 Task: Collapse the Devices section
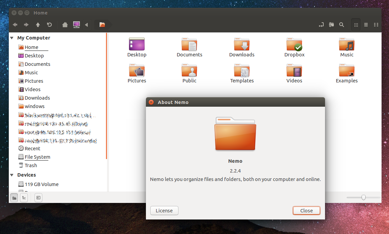click(12, 175)
